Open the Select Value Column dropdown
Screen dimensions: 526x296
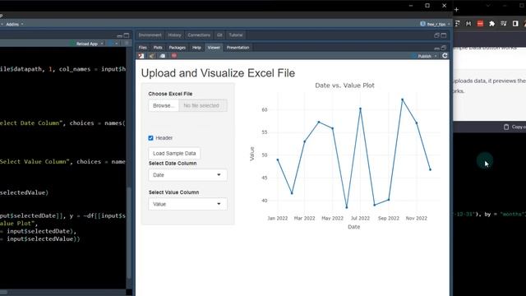tap(187, 204)
